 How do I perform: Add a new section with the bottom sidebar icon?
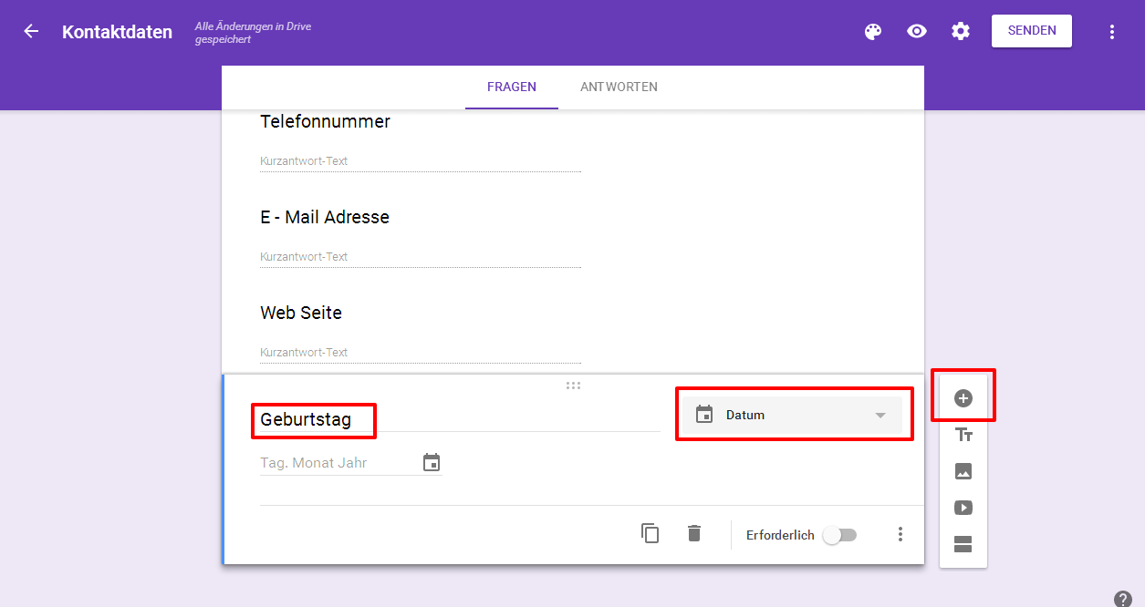[963, 543]
